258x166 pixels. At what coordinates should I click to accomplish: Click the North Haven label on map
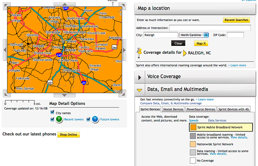76,18
